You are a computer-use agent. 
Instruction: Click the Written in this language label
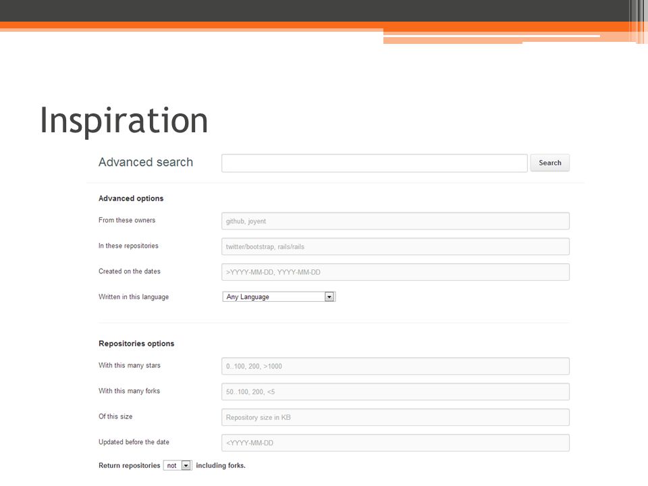(134, 297)
